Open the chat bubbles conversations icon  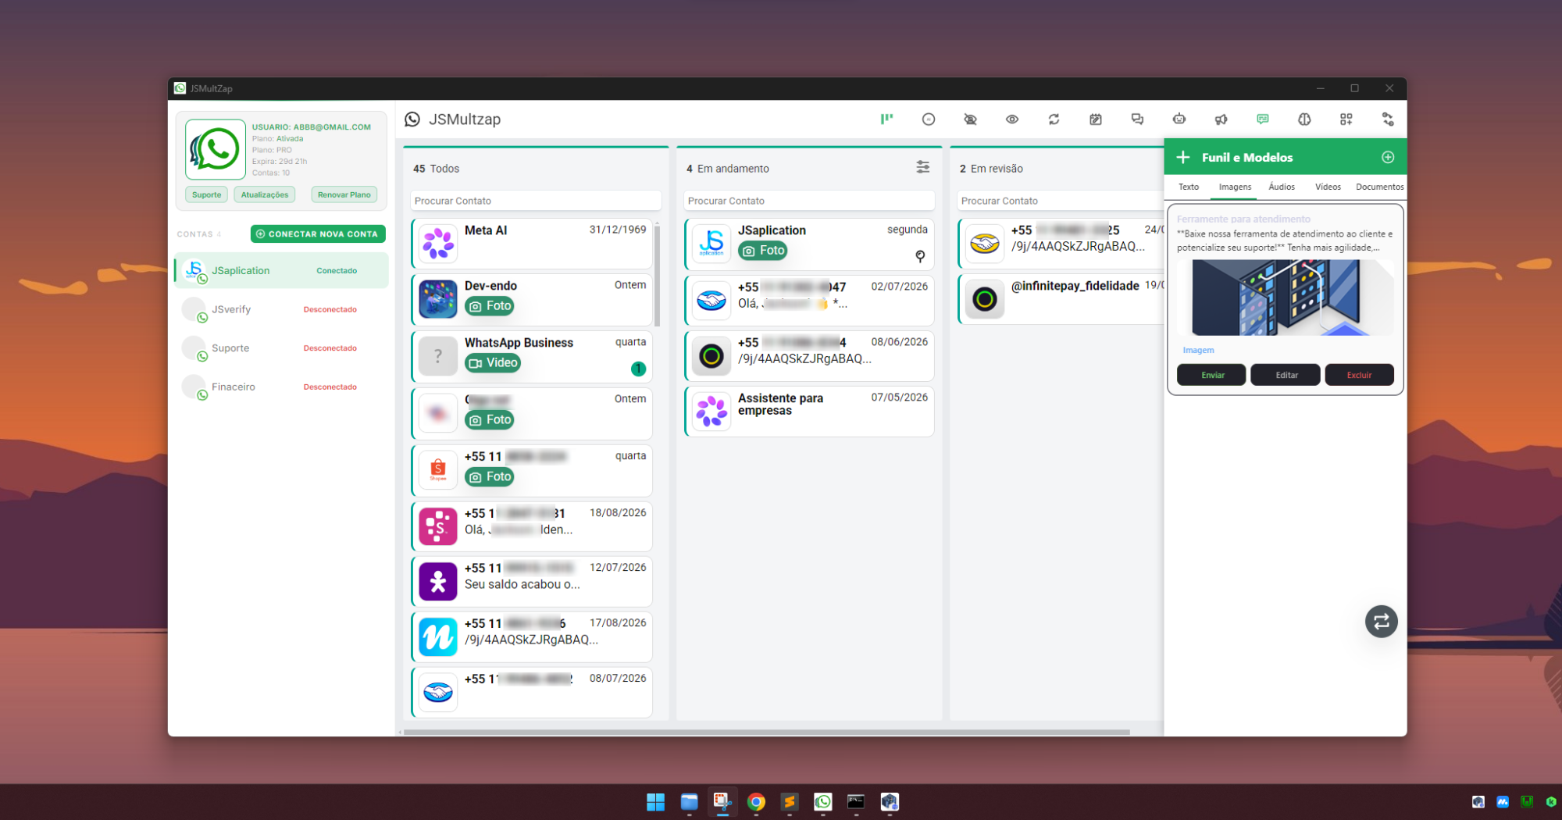coord(1137,119)
